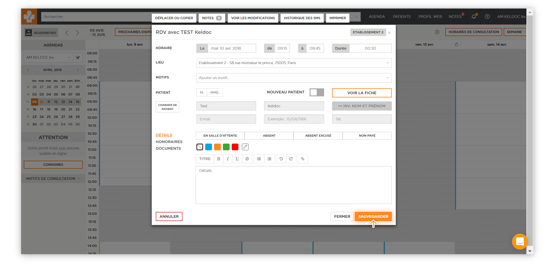The height and width of the screenshot is (264, 555).
Task: Insert a bulleted list in details
Action: point(259,159)
